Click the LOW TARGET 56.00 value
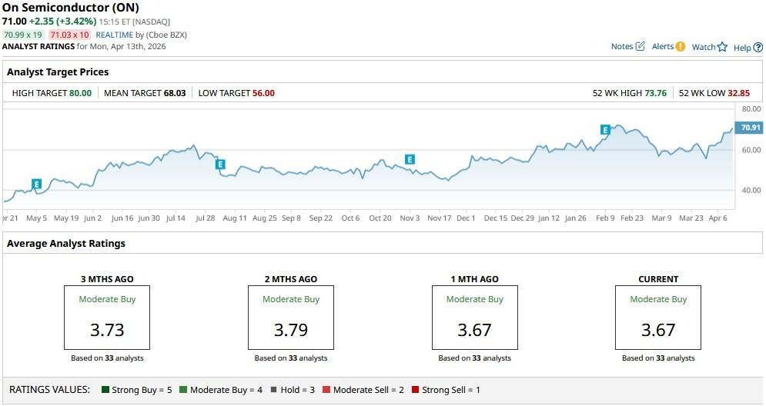The height and width of the screenshot is (406, 766). [x=263, y=93]
